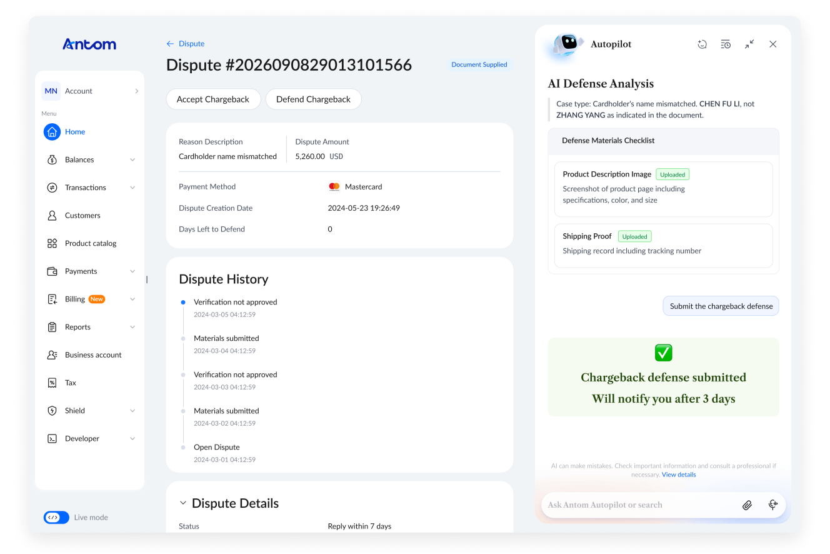Expand the Transactions menu chevron

point(132,188)
